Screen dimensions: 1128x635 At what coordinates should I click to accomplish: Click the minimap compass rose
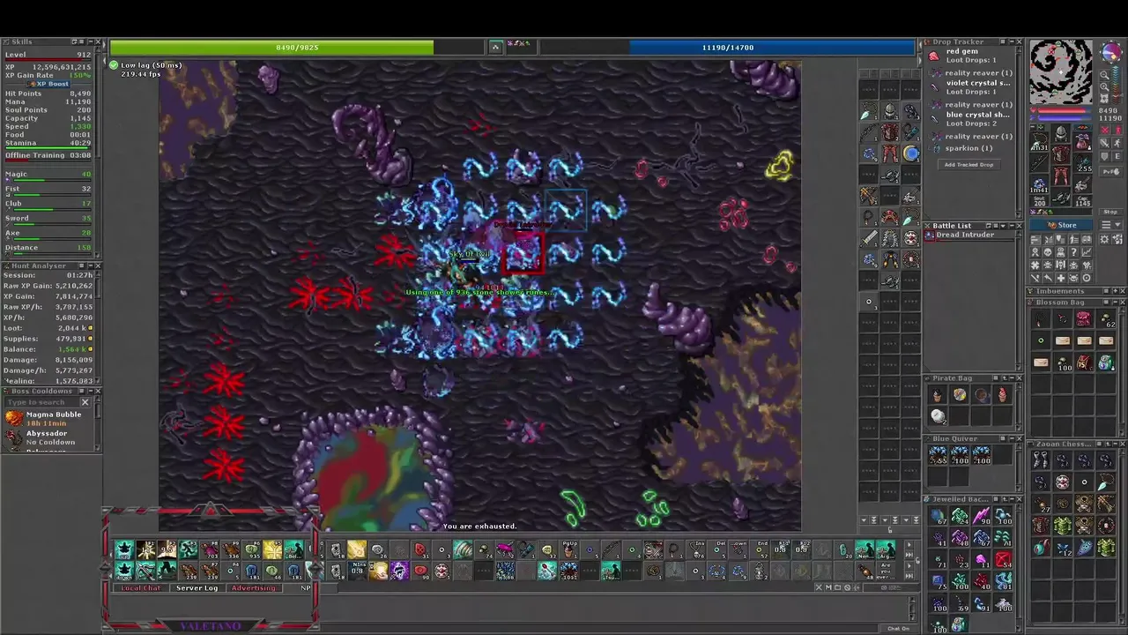(1111, 51)
